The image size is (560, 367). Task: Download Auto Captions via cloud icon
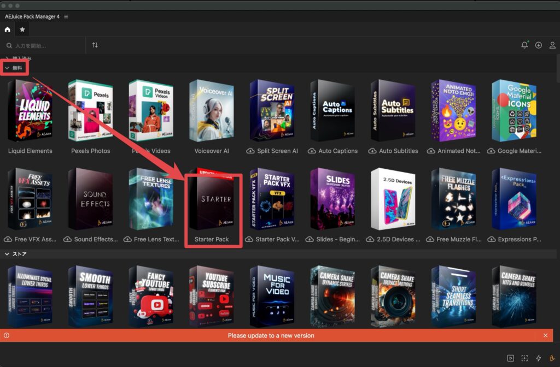(x=312, y=151)
